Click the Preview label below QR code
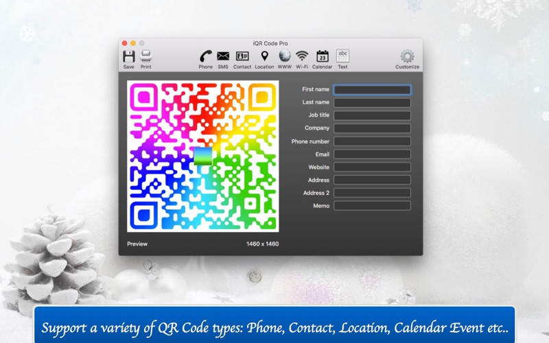 [x=137, y=244]
